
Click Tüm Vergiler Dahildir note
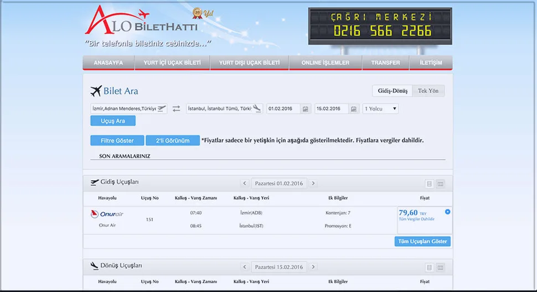point(416,219)
